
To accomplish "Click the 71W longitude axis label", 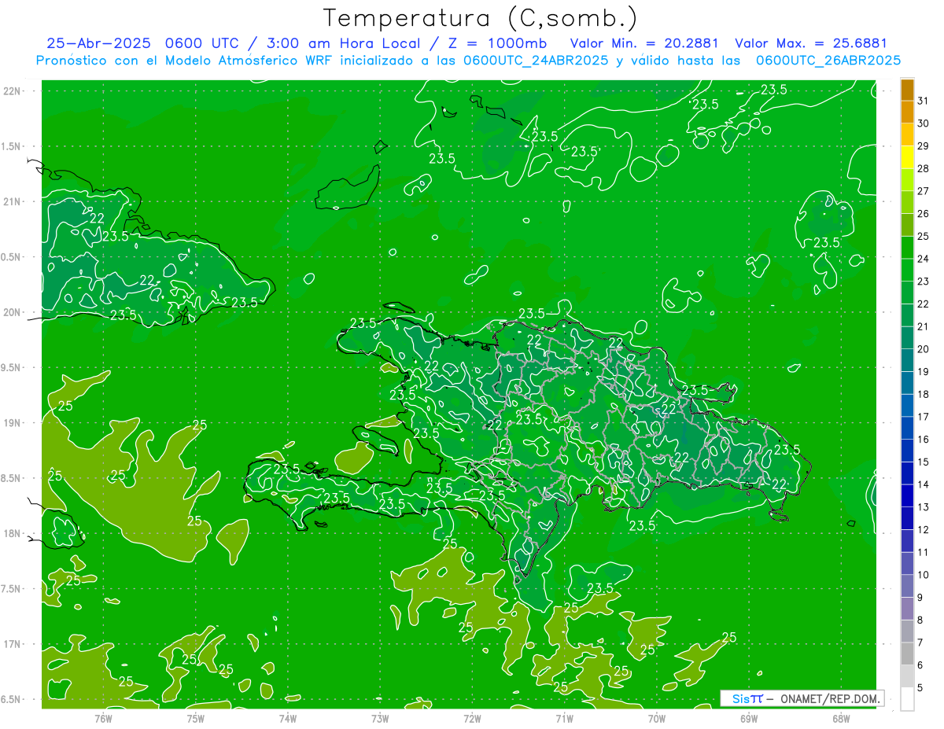I will [x=564, y=717].
